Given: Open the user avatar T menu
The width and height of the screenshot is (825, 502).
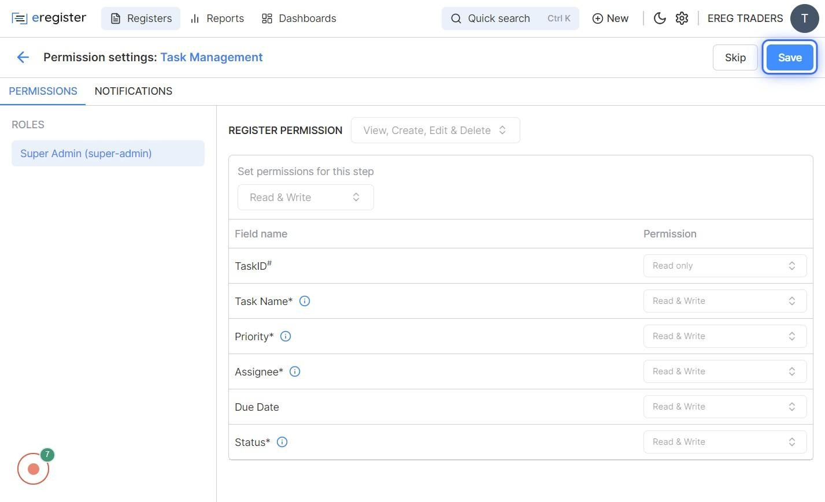Looking at the screenshot, I should coord(804,18).
